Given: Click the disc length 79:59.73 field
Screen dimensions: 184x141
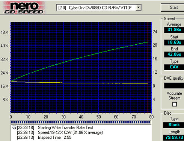Looking at the screenshot, I should 174,138.
